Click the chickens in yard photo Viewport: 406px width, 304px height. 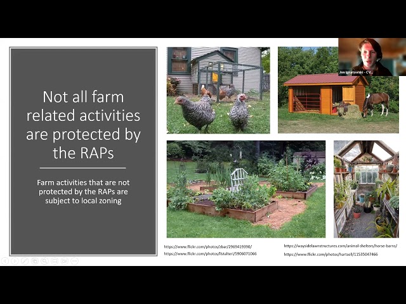[x=218, y=90]
